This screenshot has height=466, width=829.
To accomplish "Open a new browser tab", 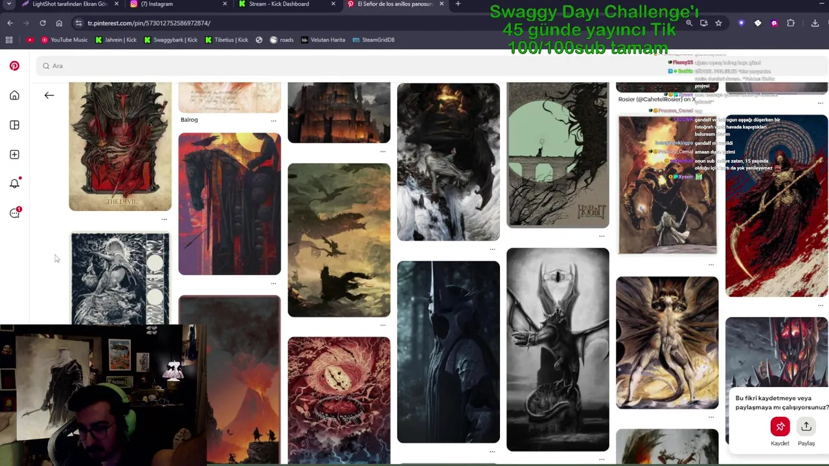I will 458,4.
